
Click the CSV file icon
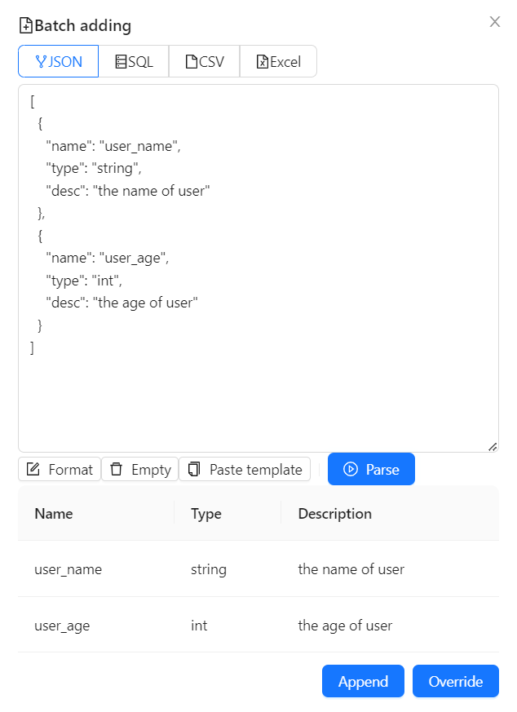click(192, 62)
